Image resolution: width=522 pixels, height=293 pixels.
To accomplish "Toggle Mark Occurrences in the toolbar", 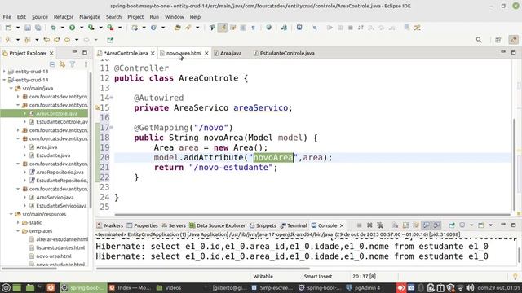I will click(223, 28).
